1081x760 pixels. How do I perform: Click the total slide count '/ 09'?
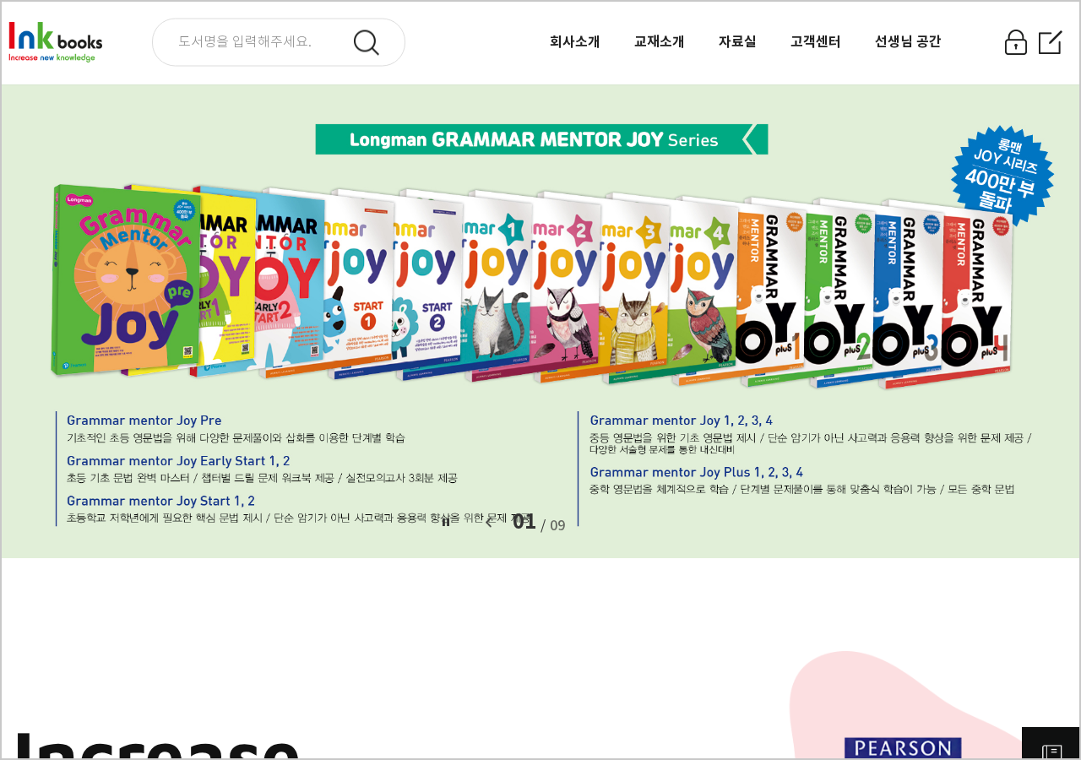[x=553, y=525]
